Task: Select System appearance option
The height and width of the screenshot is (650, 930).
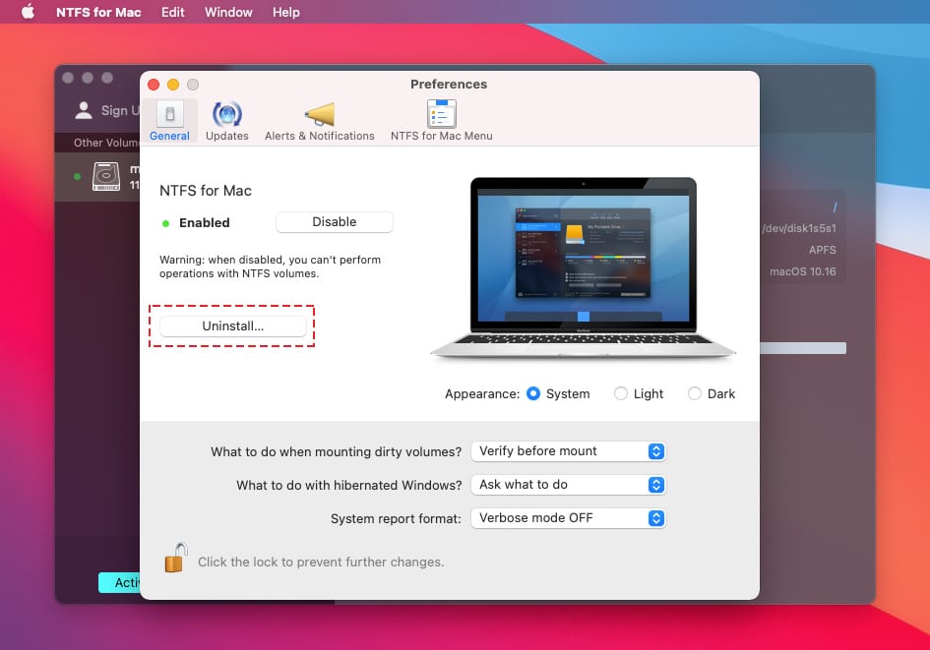Action: coord(533,393)
